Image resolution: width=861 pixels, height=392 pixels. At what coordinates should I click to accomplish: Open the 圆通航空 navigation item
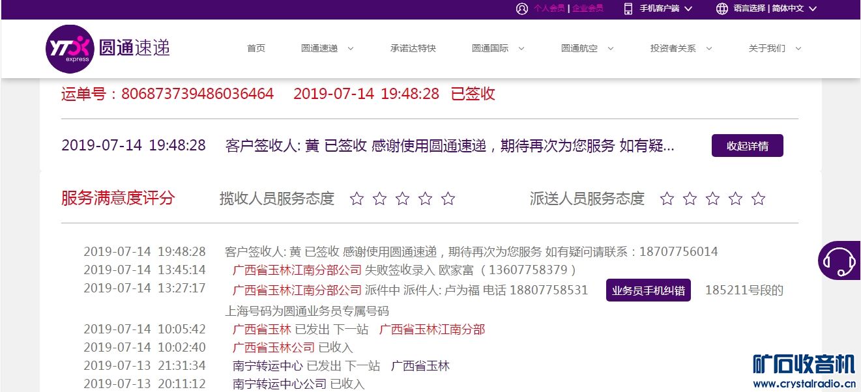tap(579, 48)
